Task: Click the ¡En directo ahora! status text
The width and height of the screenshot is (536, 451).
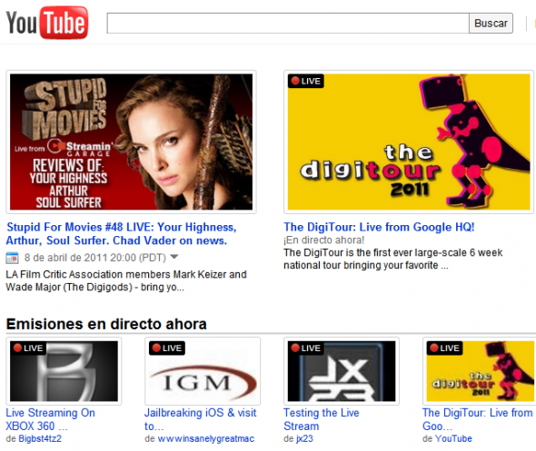Action: (x=323, y=240)
